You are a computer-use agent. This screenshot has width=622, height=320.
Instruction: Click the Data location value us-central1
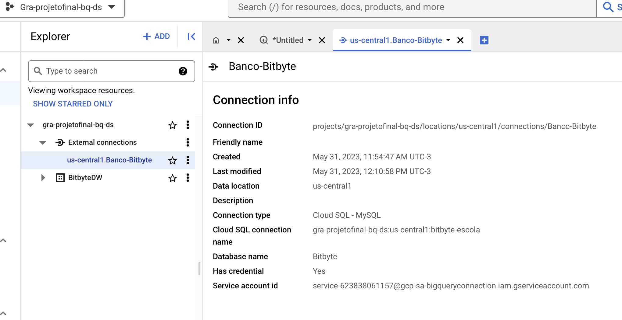332,186
